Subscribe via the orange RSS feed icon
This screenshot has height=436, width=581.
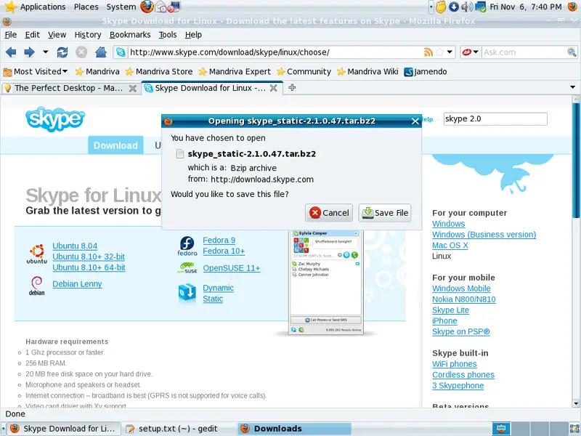(428, 52)
